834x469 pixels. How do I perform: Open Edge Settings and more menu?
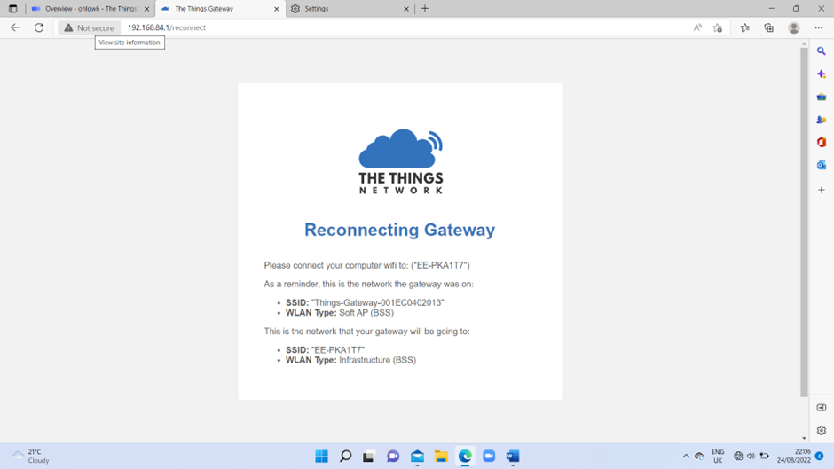pos(818,28)
